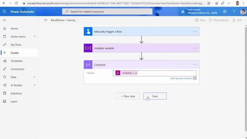Click Save in the top command bar
The width and height of the screenshot is (247, 139).
coord(200,20)
